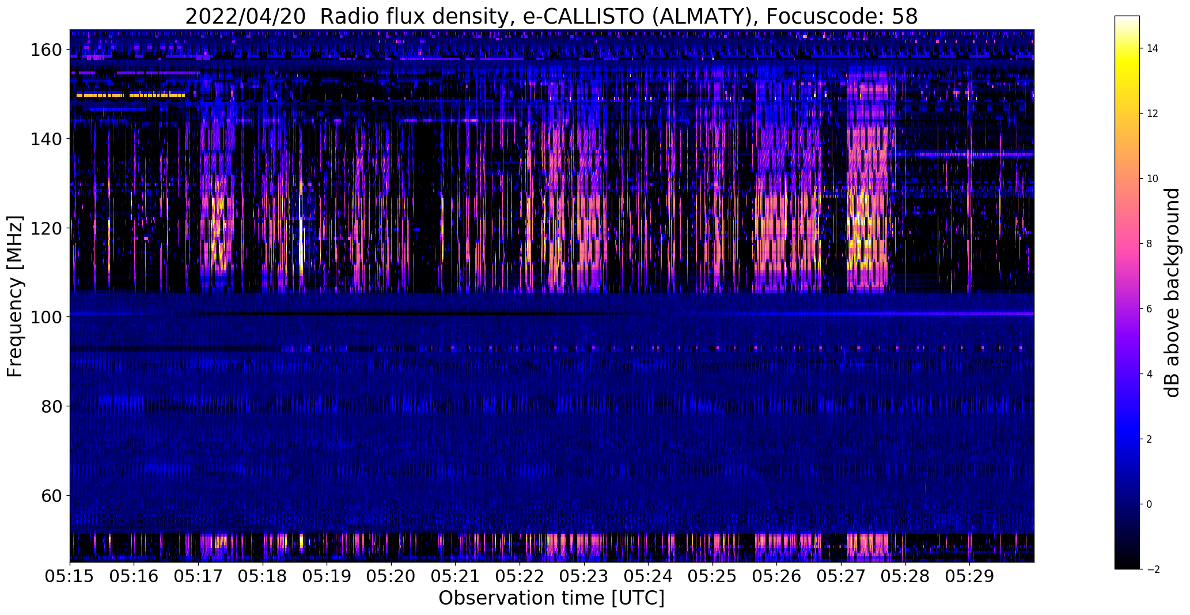Click the 'Observation time [UTC]' axis label

coord(551,598)
